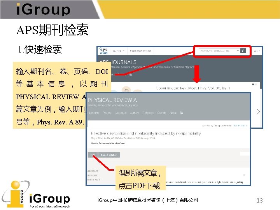Go to next cover image with arrow
This screenshot has width=280, height=210.
click(258, 112)
